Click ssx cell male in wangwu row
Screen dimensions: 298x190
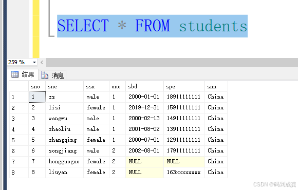(97, 119)
